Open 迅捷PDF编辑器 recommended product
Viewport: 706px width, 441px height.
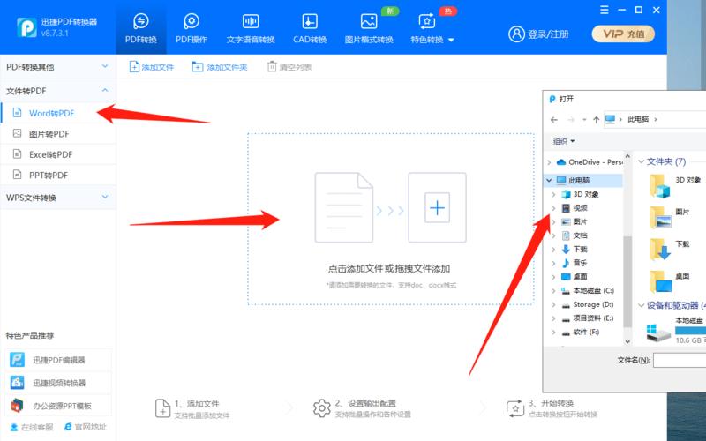58,360
